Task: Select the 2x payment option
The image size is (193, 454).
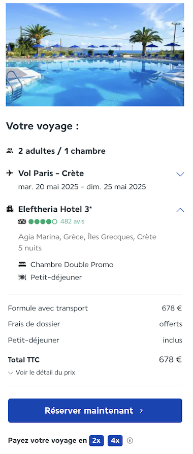Action: [x=96, y=441]
